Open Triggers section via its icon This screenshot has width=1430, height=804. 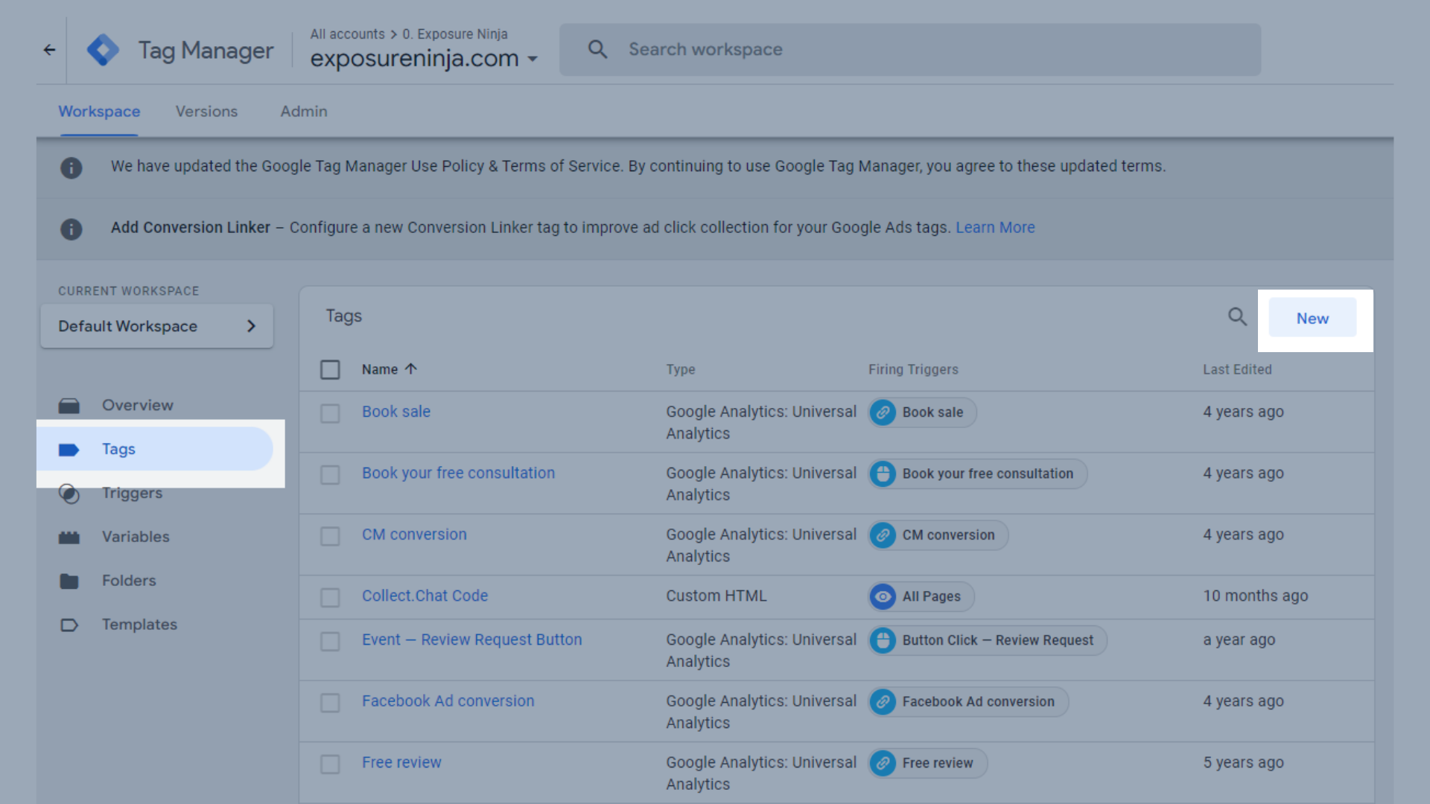point(69,494)
